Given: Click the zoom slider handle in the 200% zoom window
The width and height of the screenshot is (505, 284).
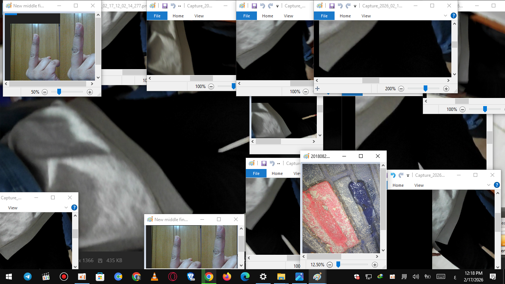Looking at the screenshot, I should [x=426, y=88].
